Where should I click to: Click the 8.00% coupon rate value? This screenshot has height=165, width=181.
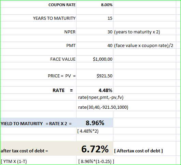point(107,5)
